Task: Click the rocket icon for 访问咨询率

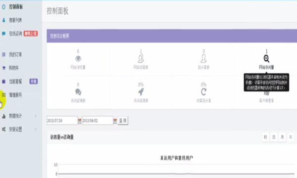Action: pos(141,92)
